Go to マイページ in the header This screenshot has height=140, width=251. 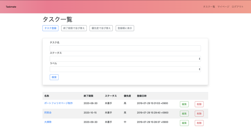coord(223,7)
